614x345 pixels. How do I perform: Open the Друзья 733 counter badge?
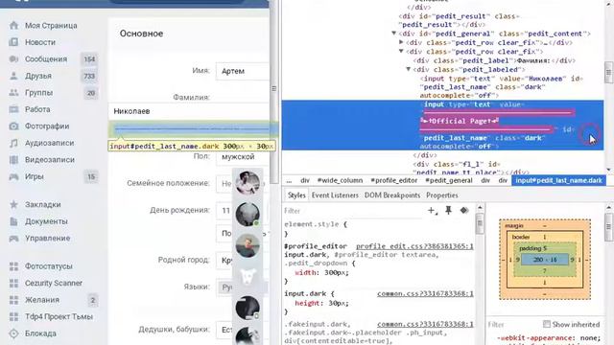(89, 77)
